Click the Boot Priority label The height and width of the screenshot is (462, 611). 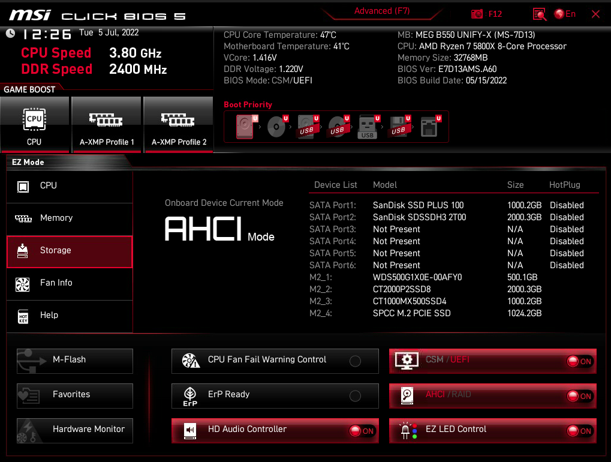248,104
